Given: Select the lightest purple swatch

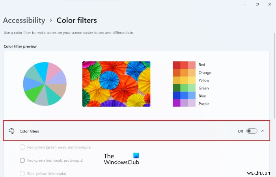Looking at the screenshot, I should point(192,103).
